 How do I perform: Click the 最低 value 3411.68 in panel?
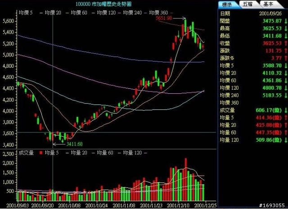pos(272,36)
